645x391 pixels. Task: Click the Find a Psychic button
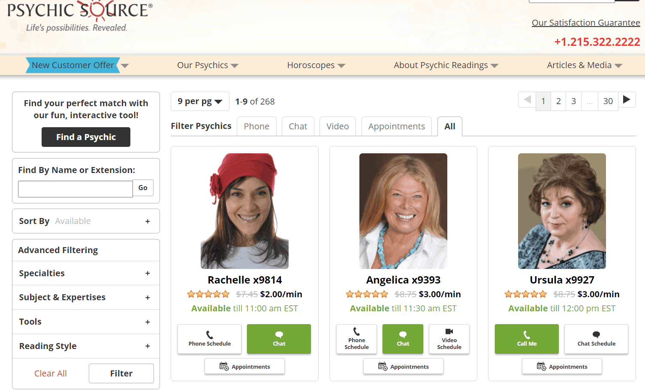click(x=86, y=137)
